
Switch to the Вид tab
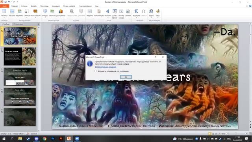97,6
